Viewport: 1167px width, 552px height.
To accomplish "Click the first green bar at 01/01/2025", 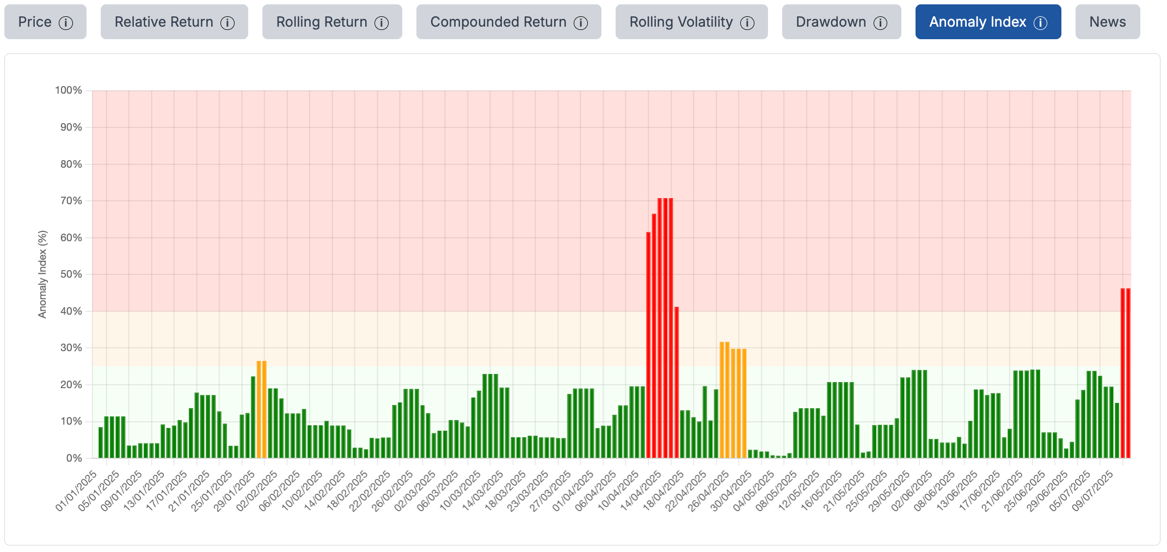I will tap(101, 443).
